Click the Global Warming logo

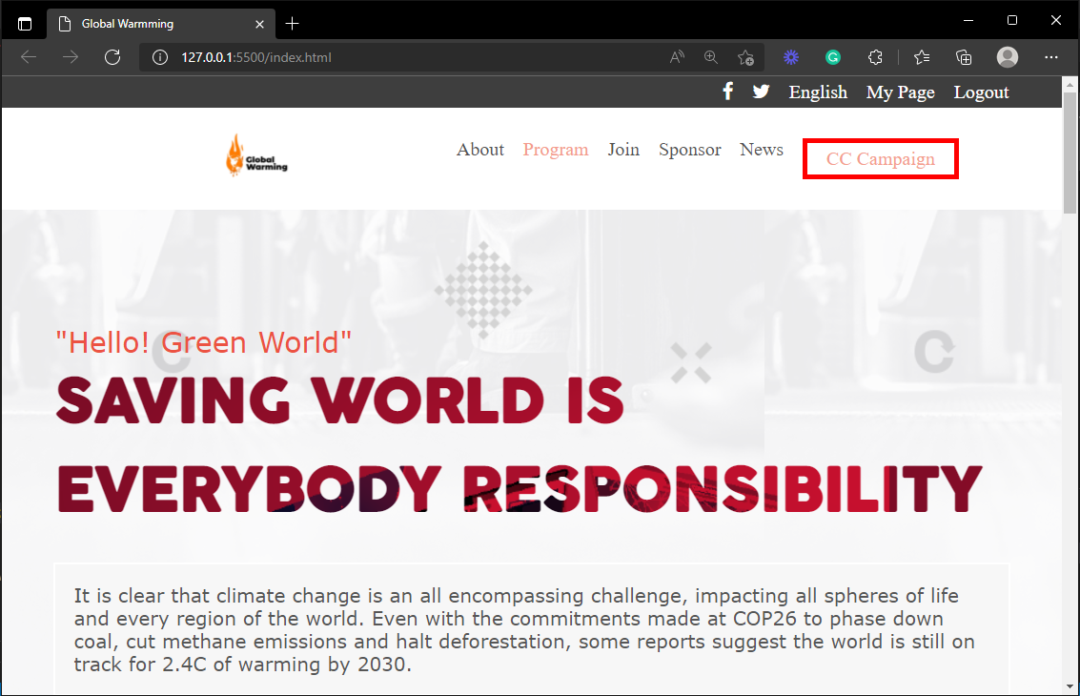click(256, 155)
